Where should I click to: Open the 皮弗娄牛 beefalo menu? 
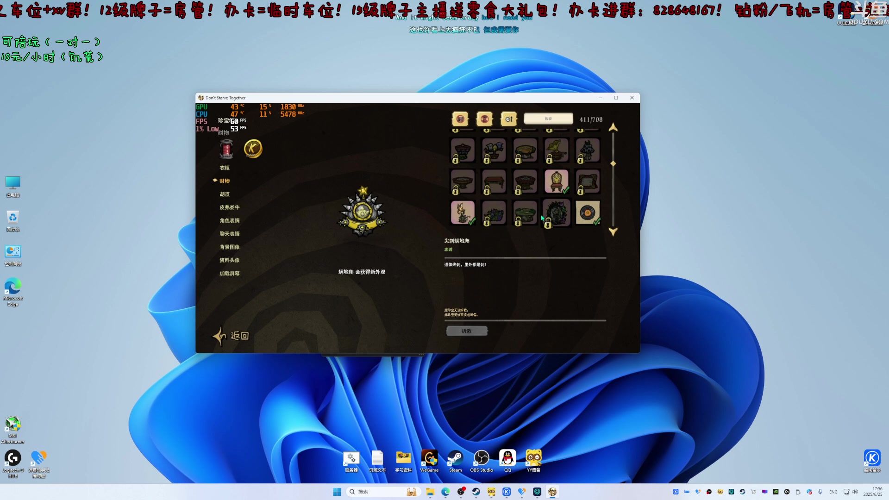coord(230,207)
